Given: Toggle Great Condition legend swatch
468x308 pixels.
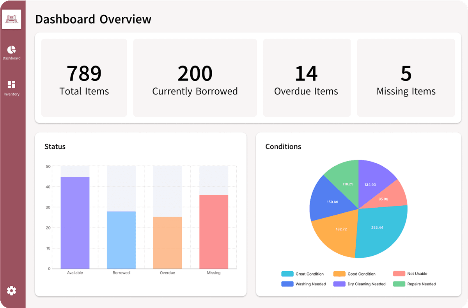Looking at the screenshot, I should pos(287,274).
